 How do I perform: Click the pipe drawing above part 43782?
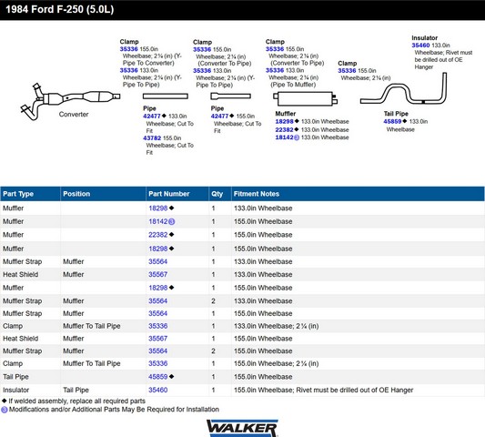click(x=166, y=97)
